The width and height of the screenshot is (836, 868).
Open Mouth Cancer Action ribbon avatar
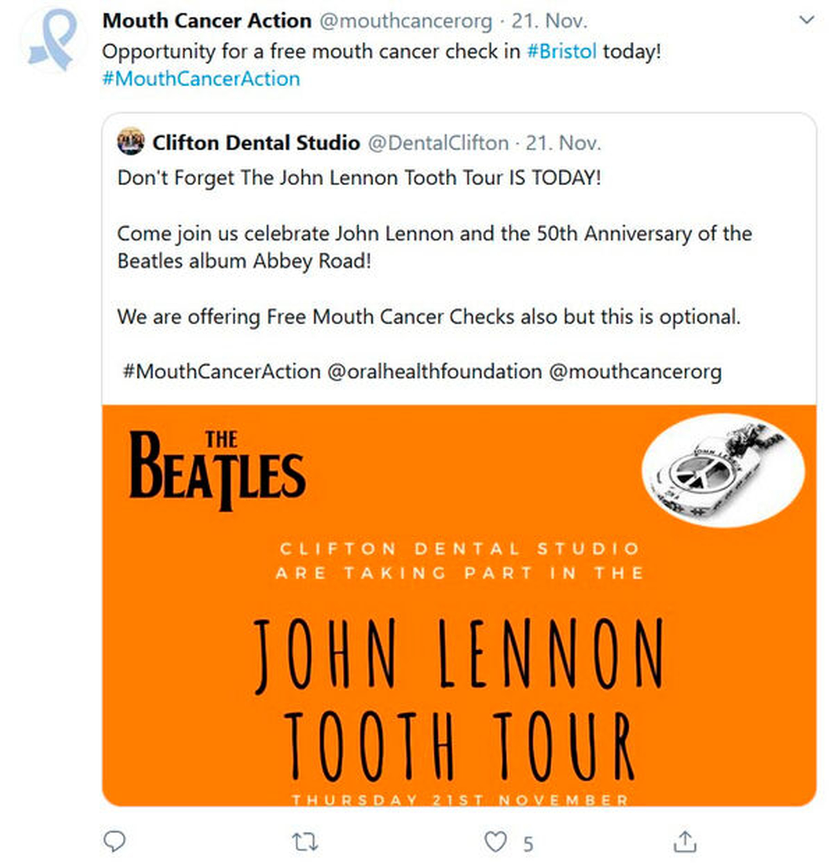[53, 40]
